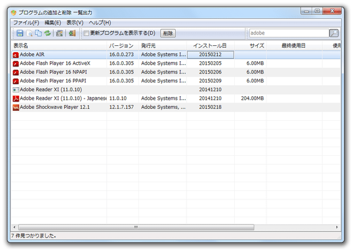Click version 11.0.10 cell
Screen dimensions: 352x251
click(x=118, y=99)
